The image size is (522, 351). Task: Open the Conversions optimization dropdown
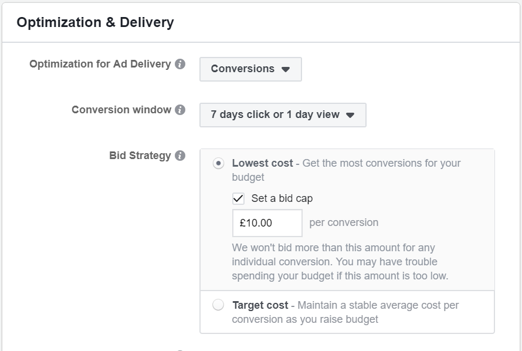click(250, 69)
